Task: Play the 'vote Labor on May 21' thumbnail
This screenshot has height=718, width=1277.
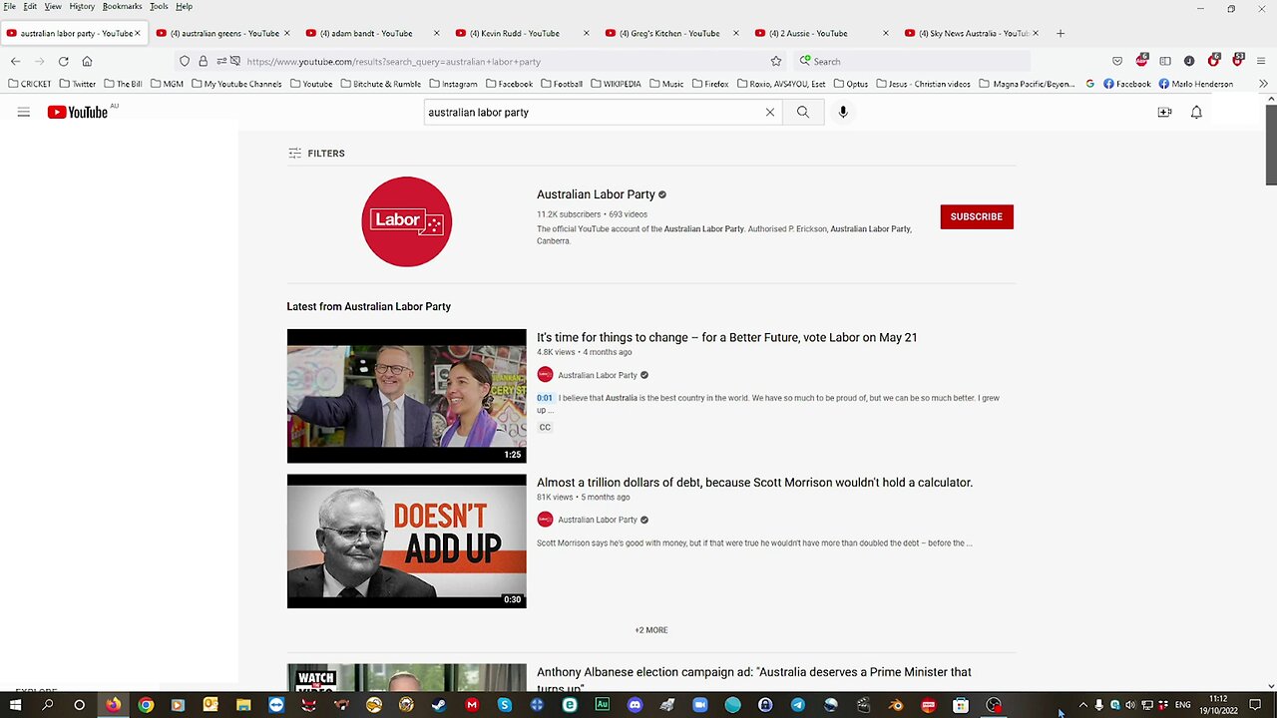Action: coord(407,396)
